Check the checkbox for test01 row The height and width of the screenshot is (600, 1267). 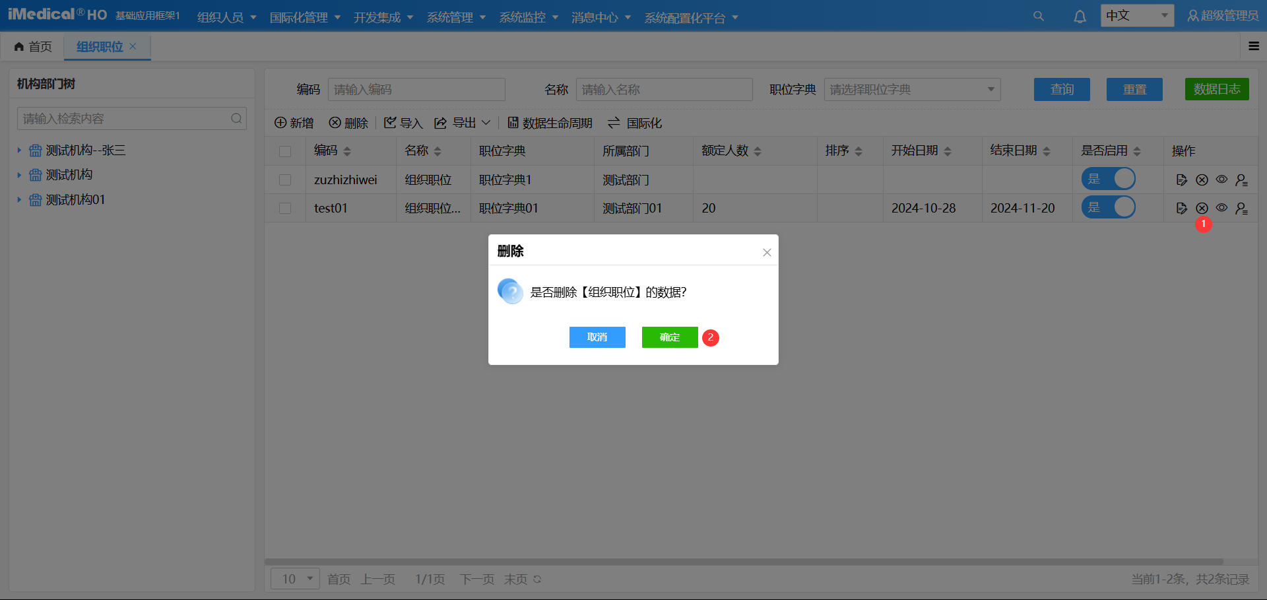(285, 208)
